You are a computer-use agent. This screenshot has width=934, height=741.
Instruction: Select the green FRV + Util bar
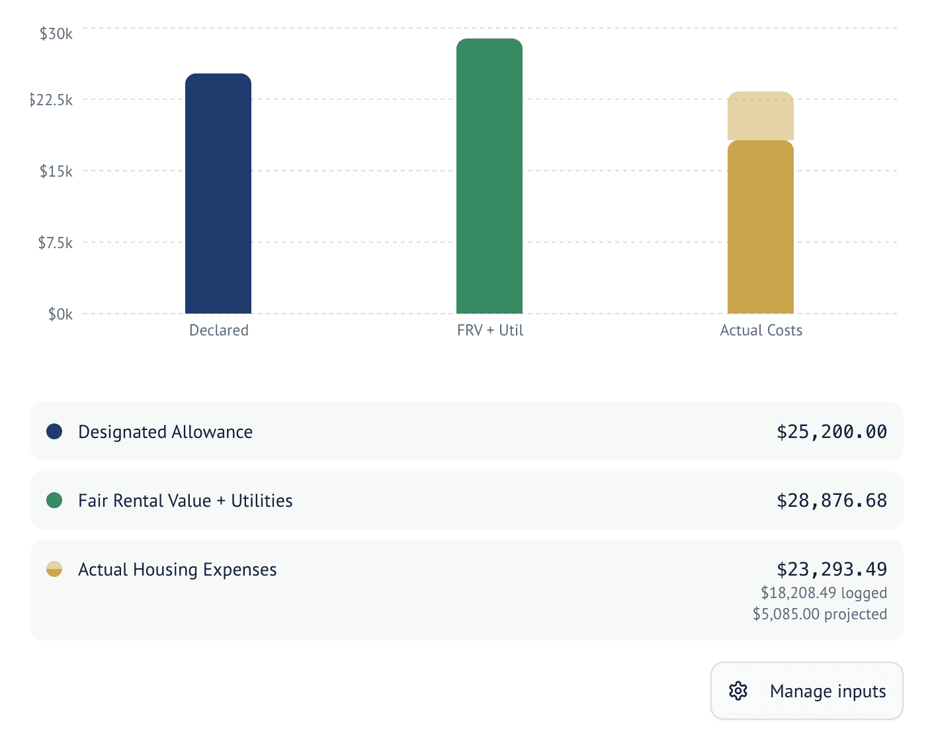489,176
